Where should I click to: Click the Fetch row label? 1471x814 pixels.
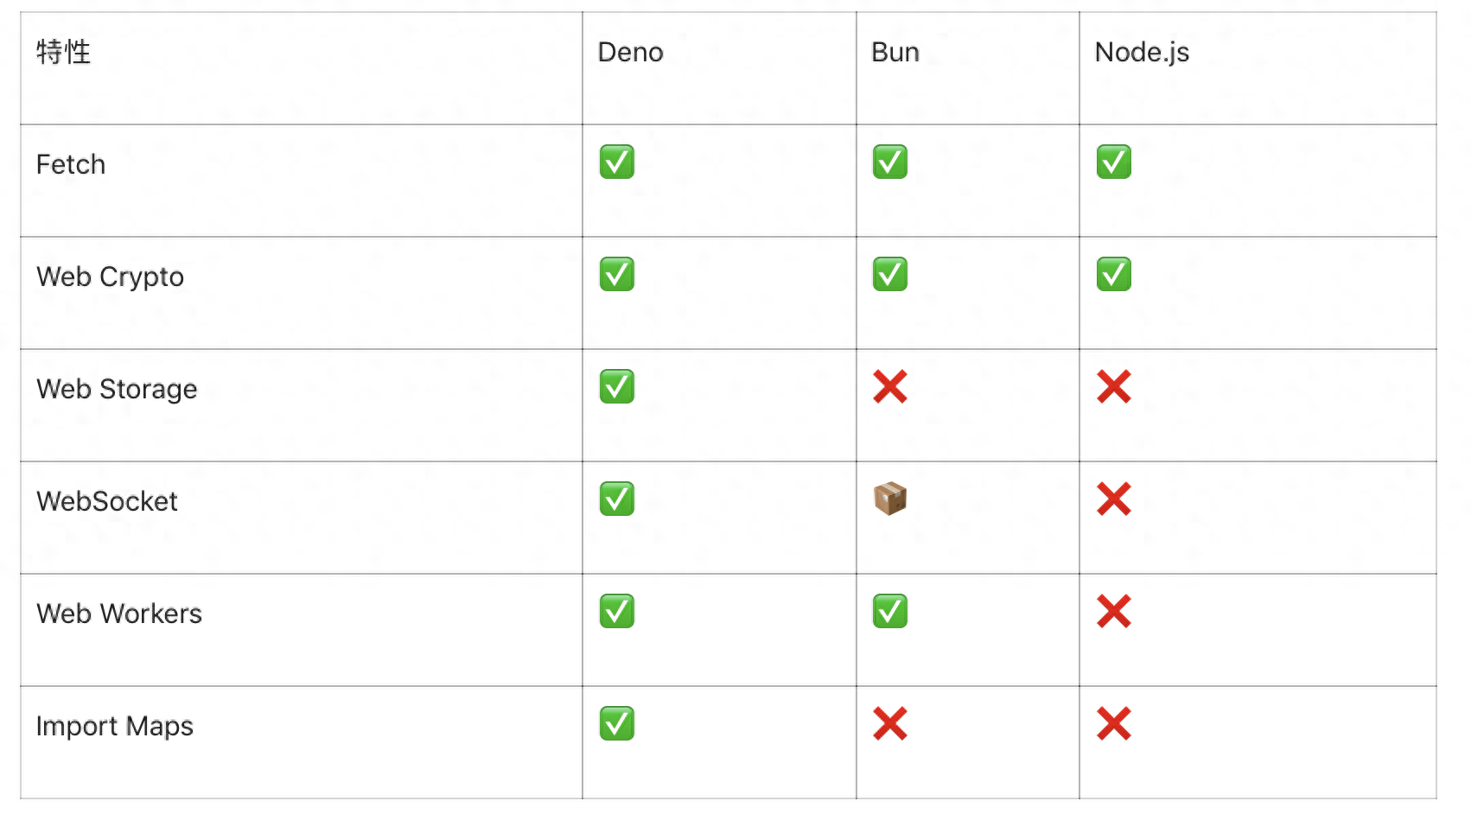point(71,164)
